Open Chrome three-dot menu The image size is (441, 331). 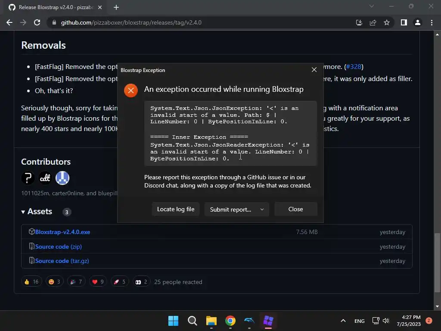click(x=432, y=22)
